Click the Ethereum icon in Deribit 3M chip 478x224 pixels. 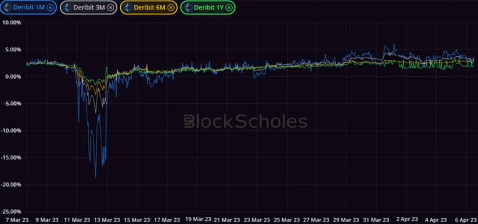(67, 7)
